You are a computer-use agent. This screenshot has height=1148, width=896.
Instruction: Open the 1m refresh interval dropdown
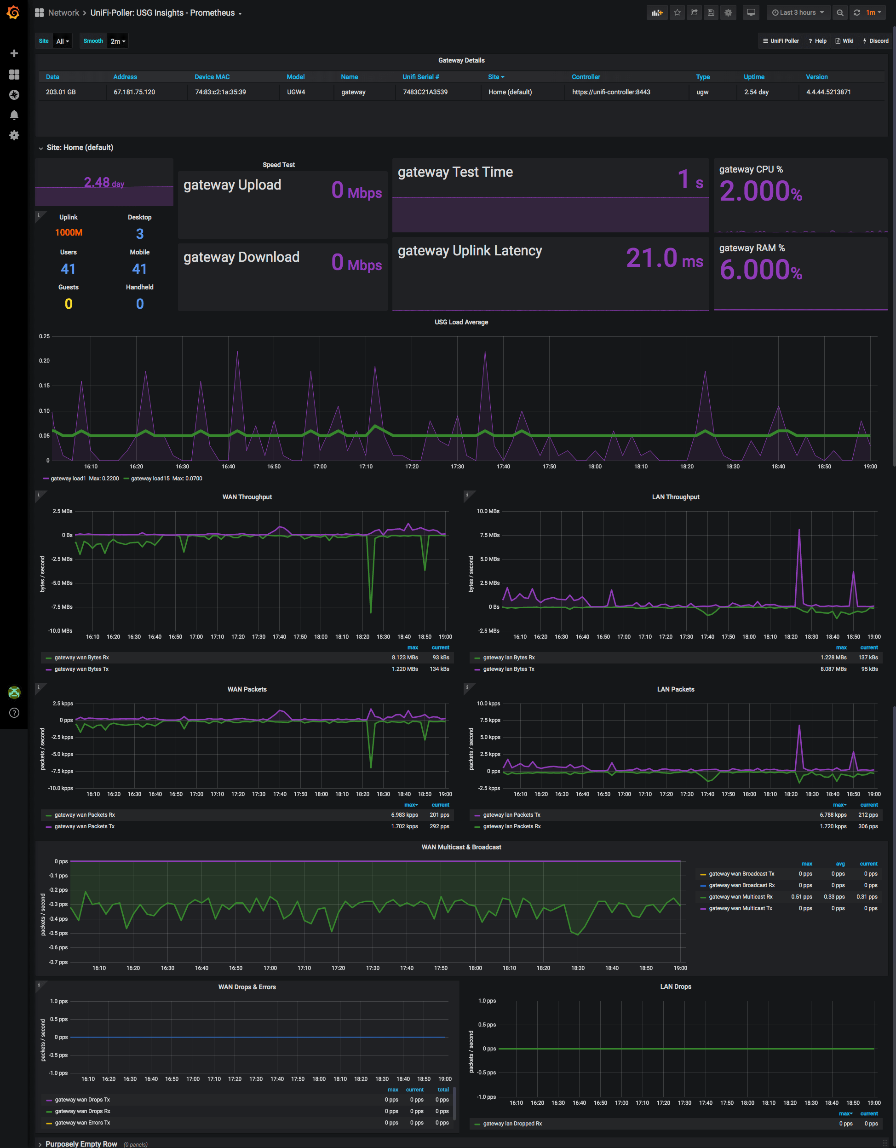pyautogui.click(x=873, y=12)
